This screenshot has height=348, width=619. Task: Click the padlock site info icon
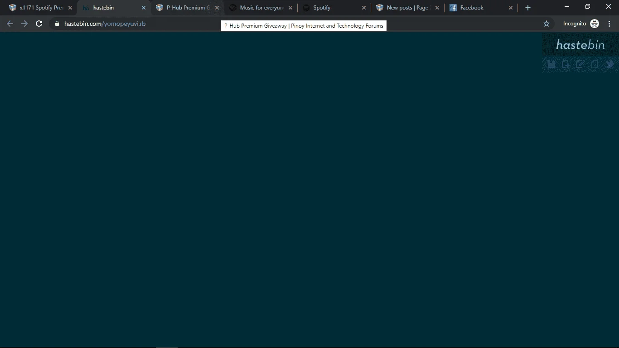pyautogui.click(x=57, y=24)
